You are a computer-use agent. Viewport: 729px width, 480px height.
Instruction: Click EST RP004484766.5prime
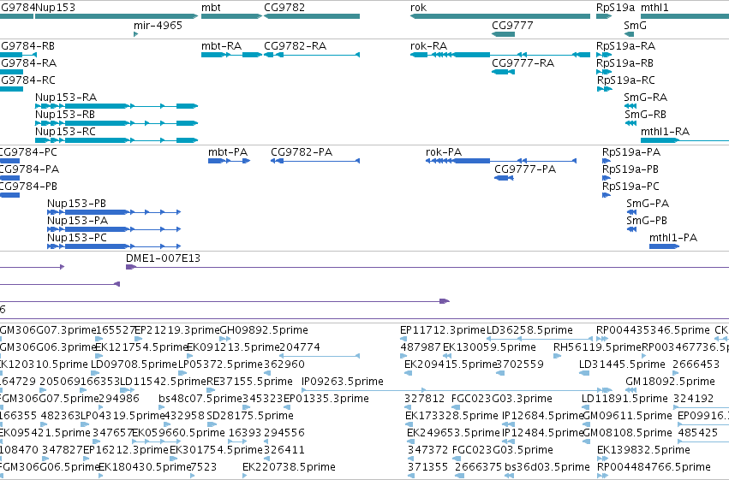coord(602,476)
